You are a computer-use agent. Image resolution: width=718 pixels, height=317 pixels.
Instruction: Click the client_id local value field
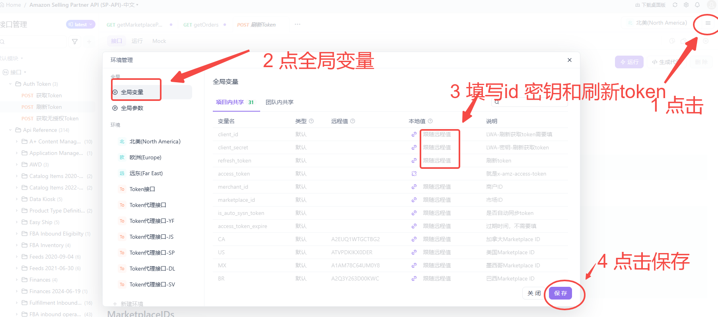pos(437,134)
